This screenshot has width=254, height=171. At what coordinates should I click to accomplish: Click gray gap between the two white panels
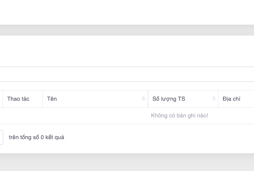tap(127, 30)
